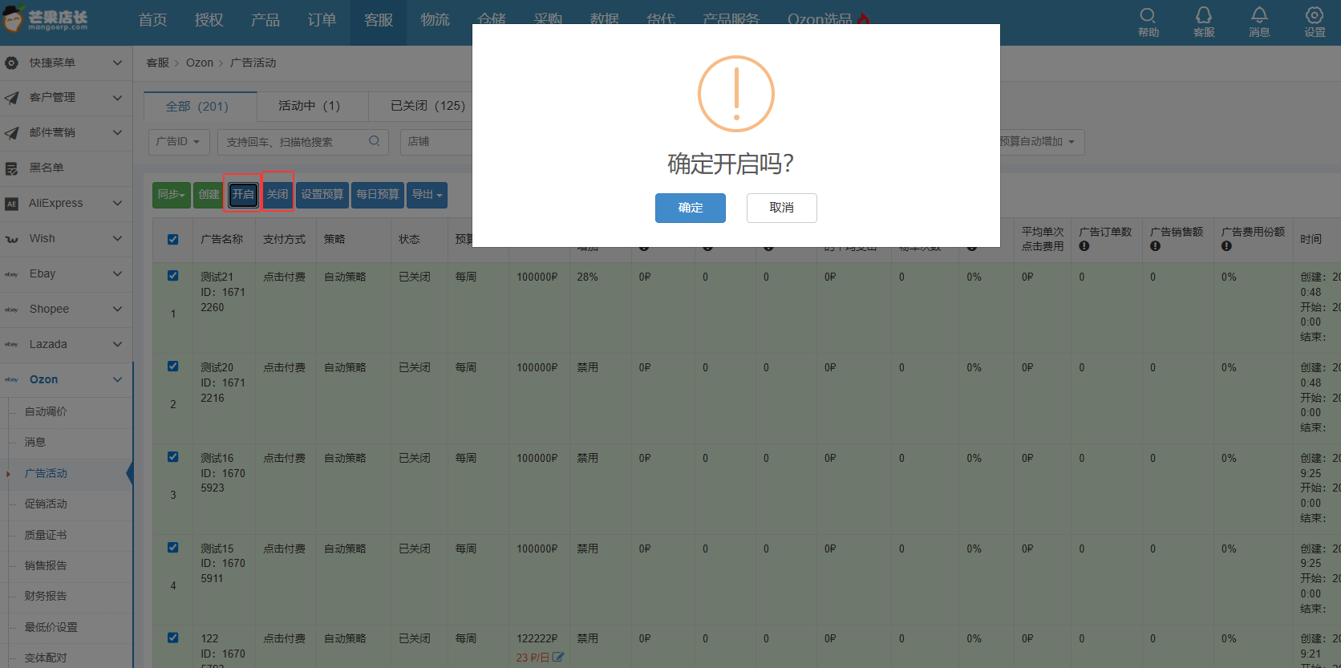Cancel the dialog with 取消
The height and width of the screenshot is (668, 1341).
coord(781,208)
